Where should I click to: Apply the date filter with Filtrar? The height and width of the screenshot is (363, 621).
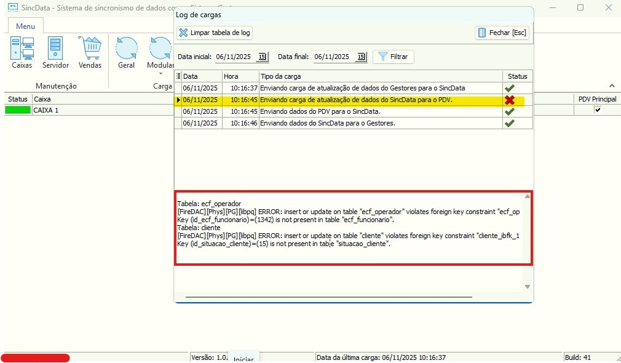393,57
